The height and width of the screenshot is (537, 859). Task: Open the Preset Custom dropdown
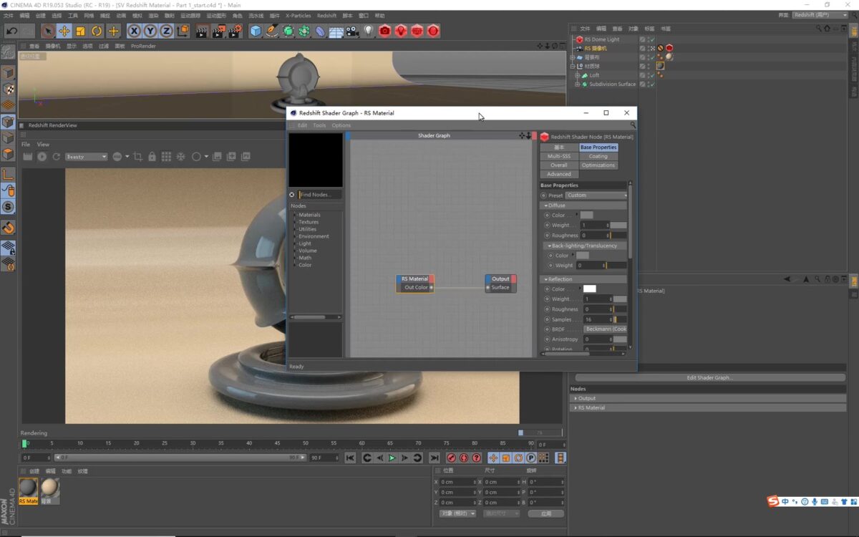(596, 195)
